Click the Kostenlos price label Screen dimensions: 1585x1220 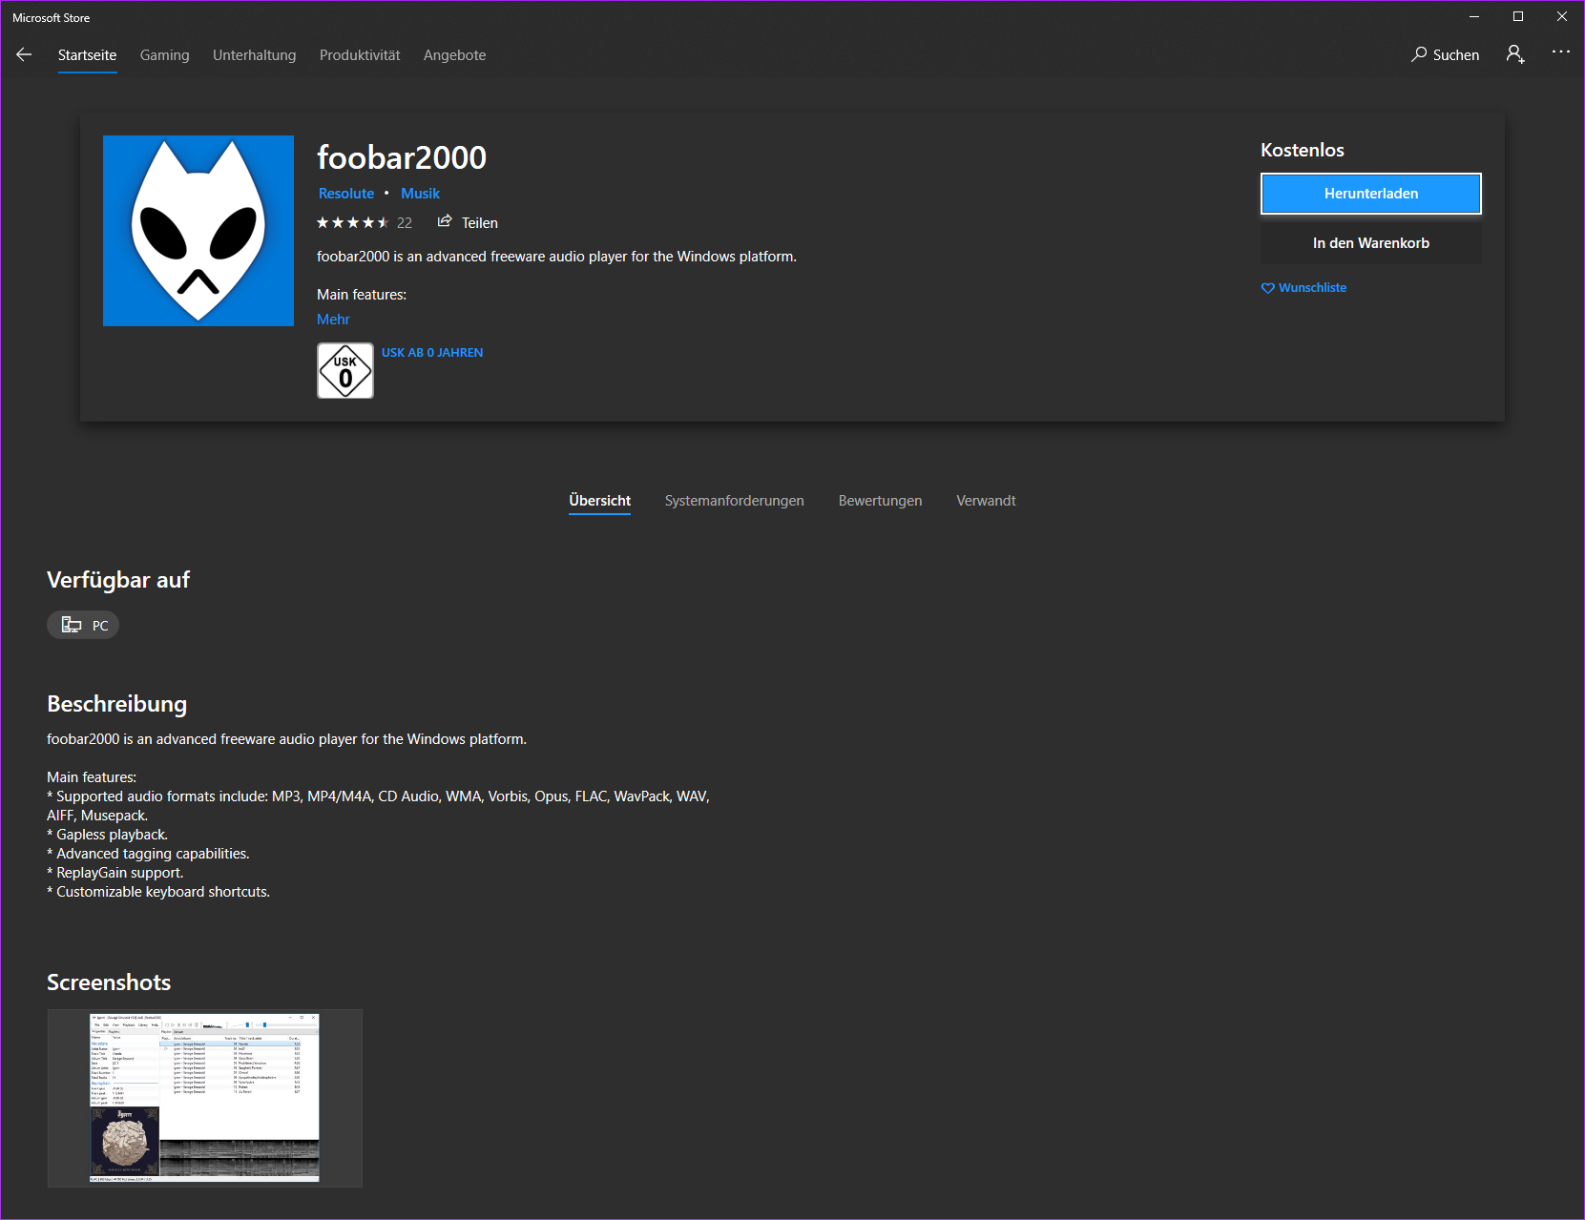point(1303,150)
